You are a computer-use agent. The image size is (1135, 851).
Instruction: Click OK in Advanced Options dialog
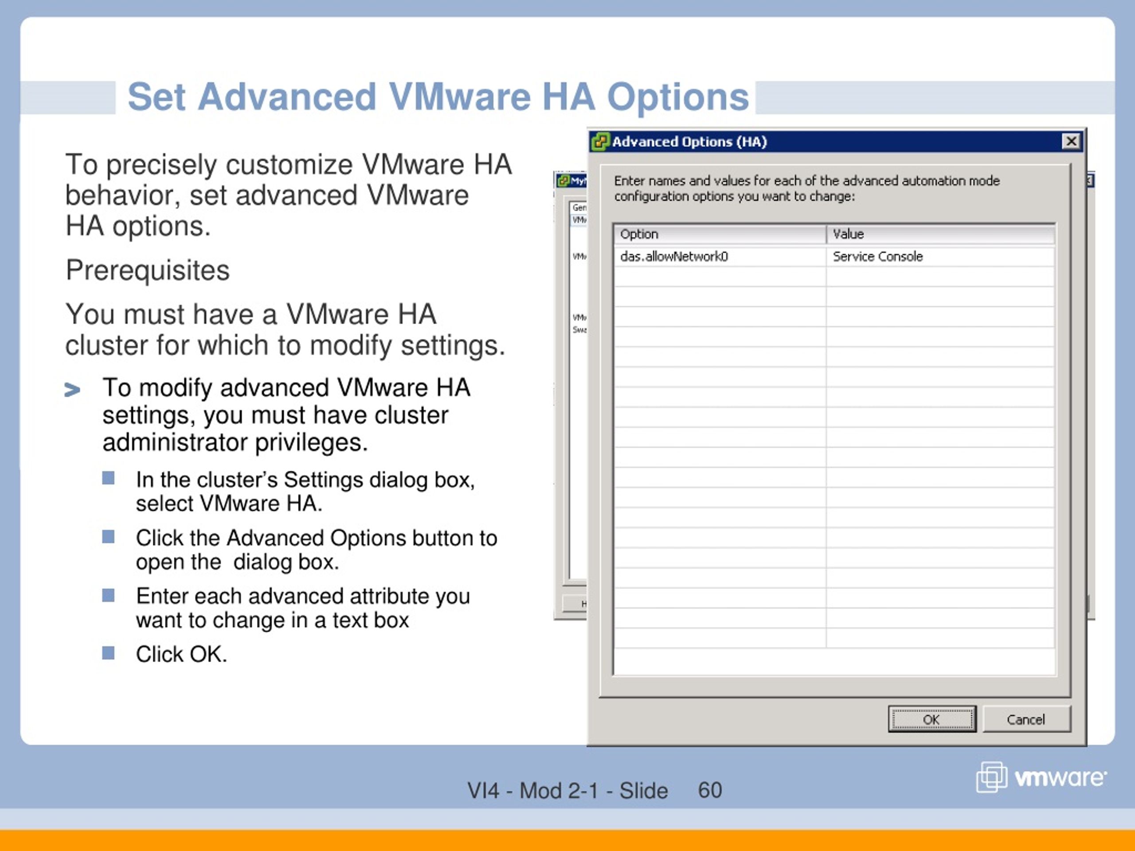click(x=932, y=719)
